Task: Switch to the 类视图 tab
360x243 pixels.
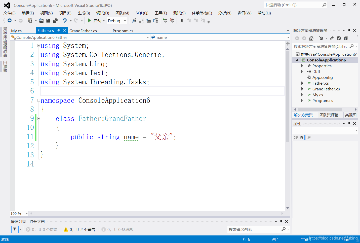Action: [x=351, y=115]
